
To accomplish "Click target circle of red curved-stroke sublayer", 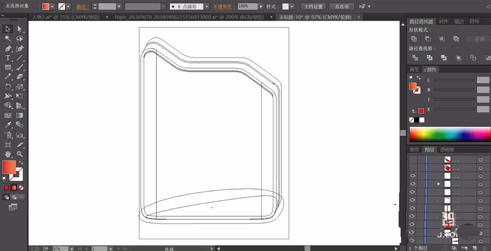I will (x=480, y=160).
